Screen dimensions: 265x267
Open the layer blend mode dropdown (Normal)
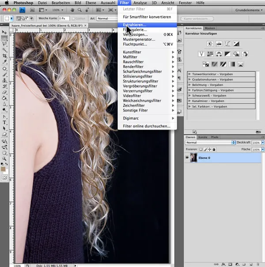(x=211, y=143)
